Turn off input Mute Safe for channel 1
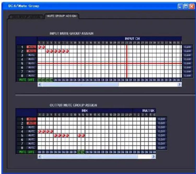This screenshot has width=196, height=174. coord(39,80)
